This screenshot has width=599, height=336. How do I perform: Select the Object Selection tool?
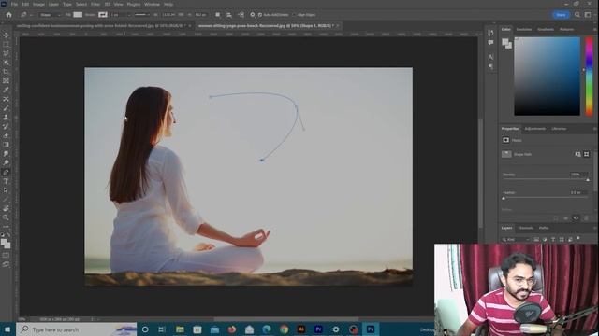tap(6, 63)
